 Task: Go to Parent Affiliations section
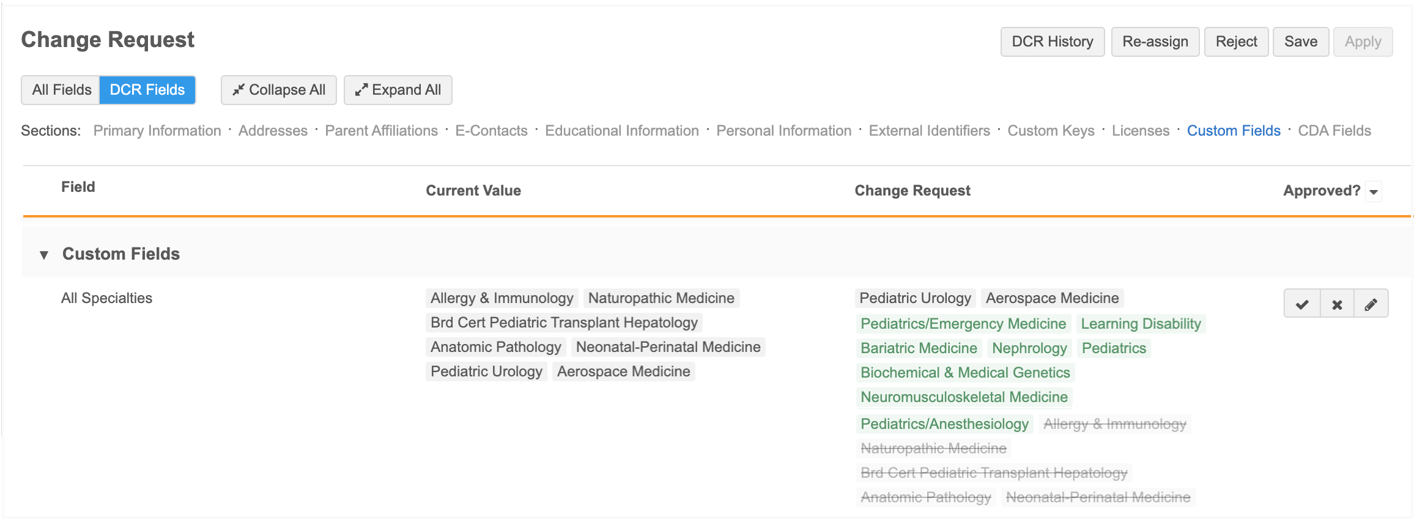point(381,131)
